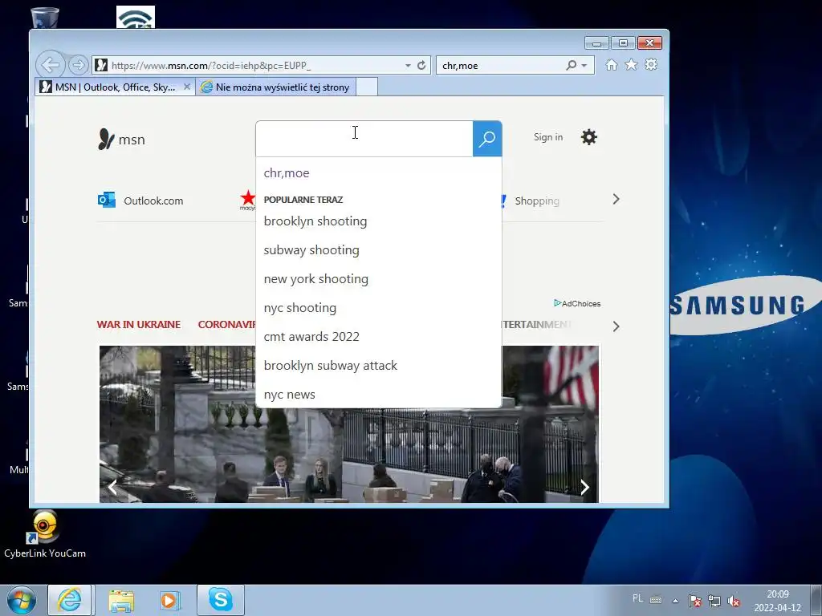Click inside the MSN web search field

click(x=364, y=139)
